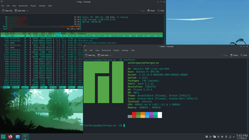The width and height of the screenshot is (249, 140).
Task: Click Find in htop Konsole toolbar
Action: (x=161, y=11)
